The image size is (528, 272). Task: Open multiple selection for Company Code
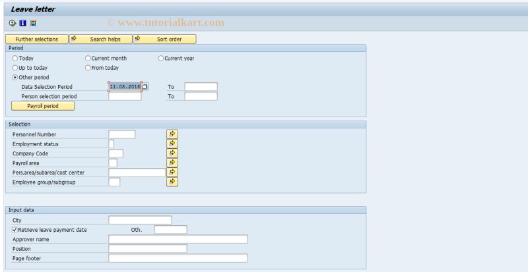(x=172, y=153)
